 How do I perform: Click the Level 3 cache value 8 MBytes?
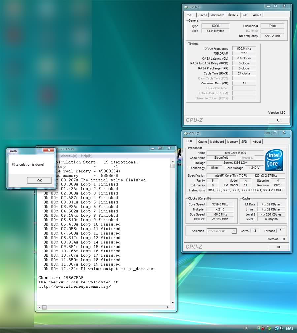click(x=271, y=219)
